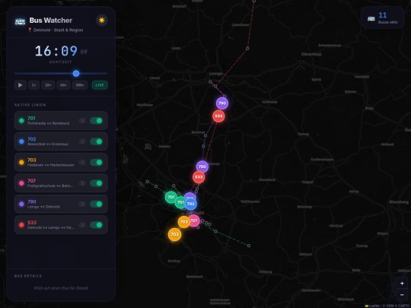Set simulation speed to 300x
The width and height of the screenshot is (411, 308).
point(80,85)
